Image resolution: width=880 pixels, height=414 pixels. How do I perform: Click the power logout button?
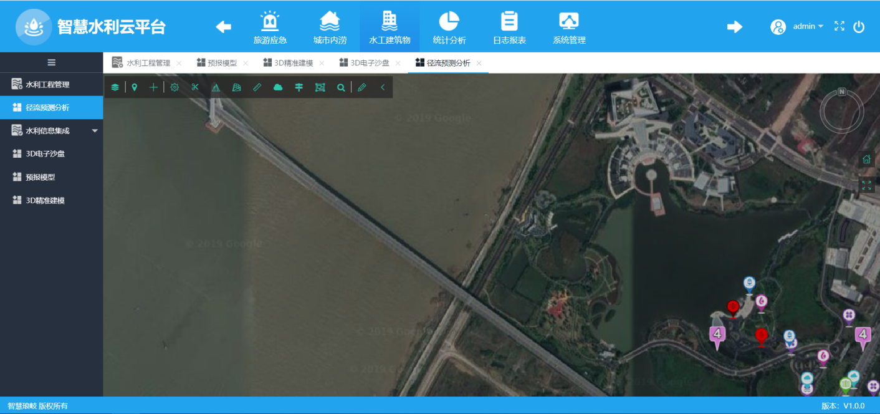coord(859,26)
